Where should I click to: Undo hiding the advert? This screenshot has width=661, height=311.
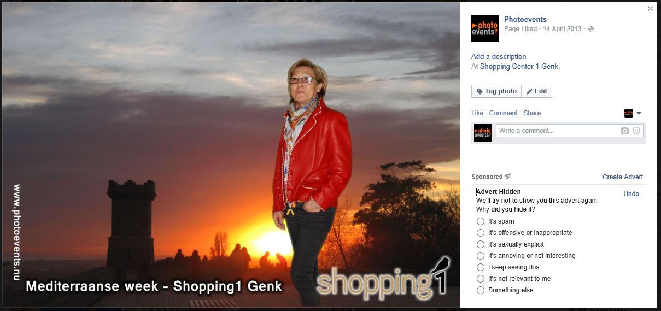click(631, 194)
